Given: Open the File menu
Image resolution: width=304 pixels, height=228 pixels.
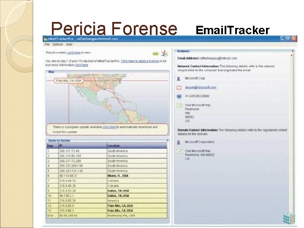Looking at the screenshot, I should [47, 44].
